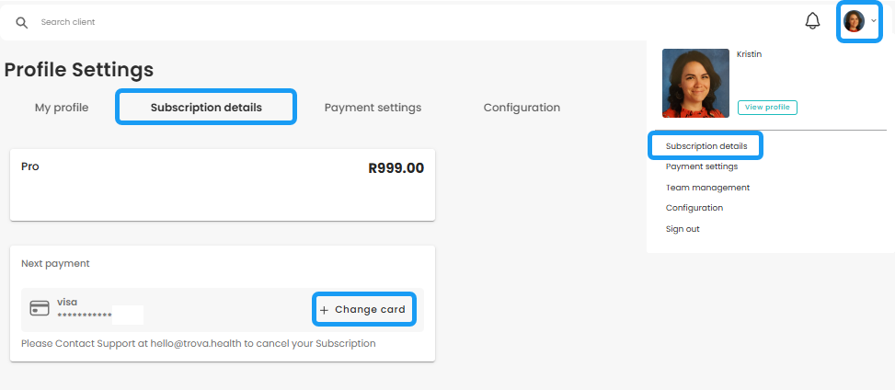The width and height of the screenshot is (895, 390).
Task: Go to the Configuration tab
Action: [x=522, y=108]
